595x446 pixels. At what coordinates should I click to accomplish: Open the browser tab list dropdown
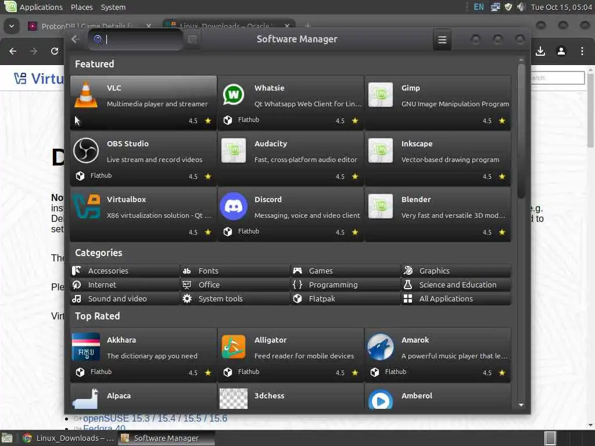[12, 26]
